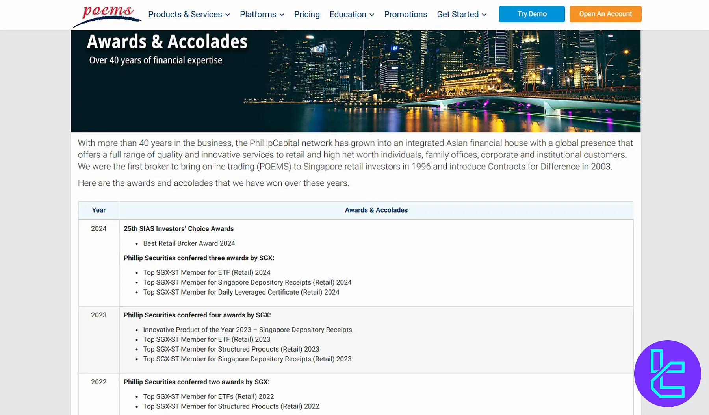The width and height of the screenshot is (709, 415).
Task: Open the Platforms menu
Action: pos(262,14)
